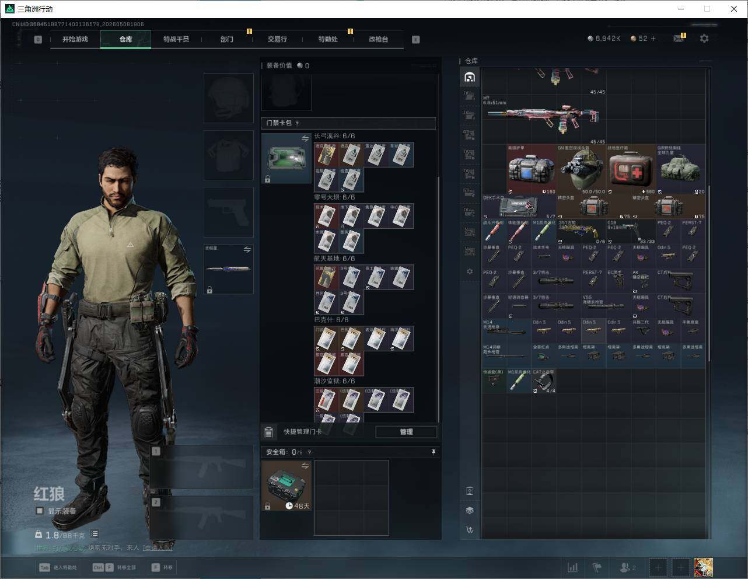Click the 管理 button for keycards
The height and width of the screenshot is (579, 748).
tap(406, 432)
